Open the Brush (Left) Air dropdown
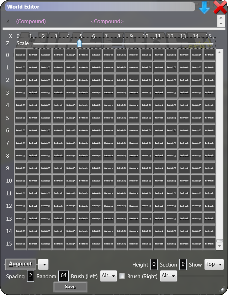Image resolution: width=228 pixels, height=295 pixels. (x=108, y=276)
